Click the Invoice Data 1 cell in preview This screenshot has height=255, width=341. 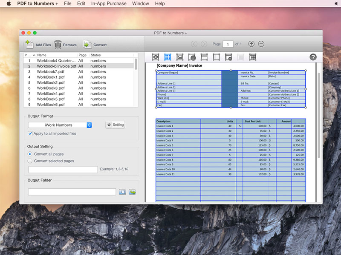(x=178, y=126)
